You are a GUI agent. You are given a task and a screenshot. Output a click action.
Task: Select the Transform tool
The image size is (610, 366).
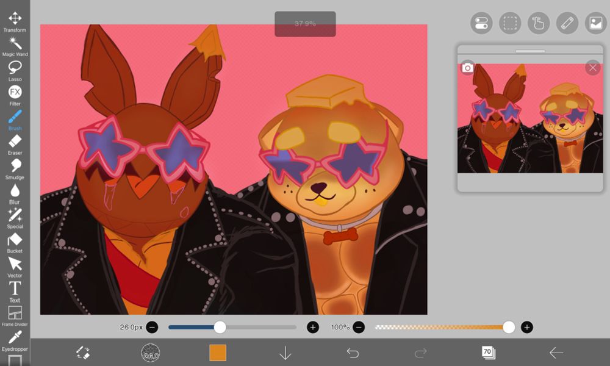click(15, 22)
